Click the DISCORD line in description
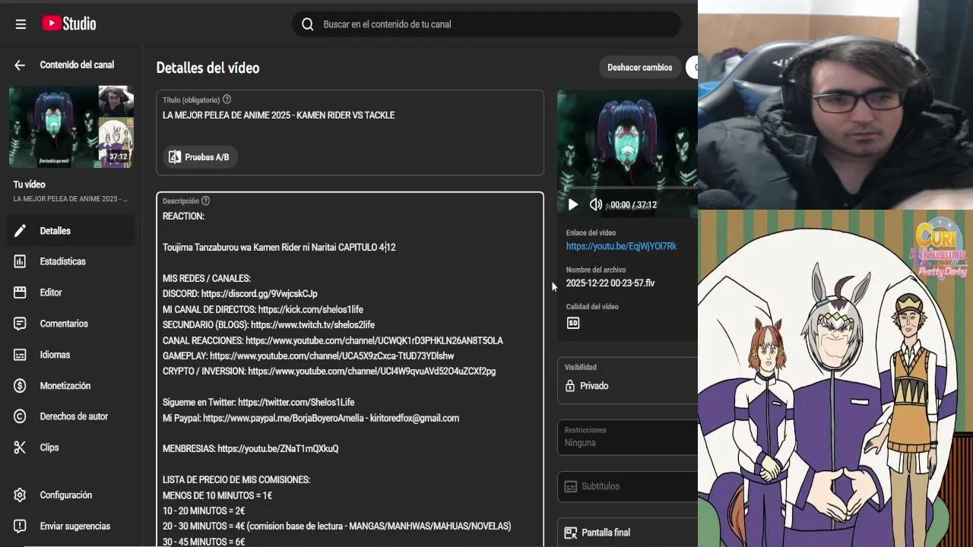This screenshot has width=973, height=547. (x=240, y=294)
